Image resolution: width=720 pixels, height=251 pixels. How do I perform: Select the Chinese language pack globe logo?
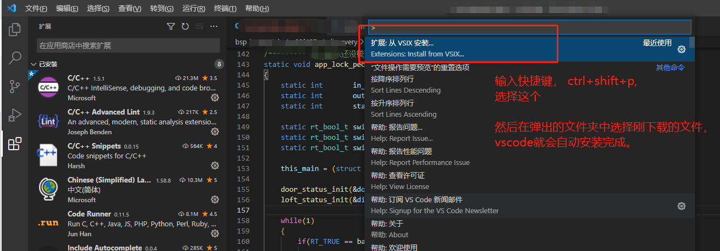48,190
